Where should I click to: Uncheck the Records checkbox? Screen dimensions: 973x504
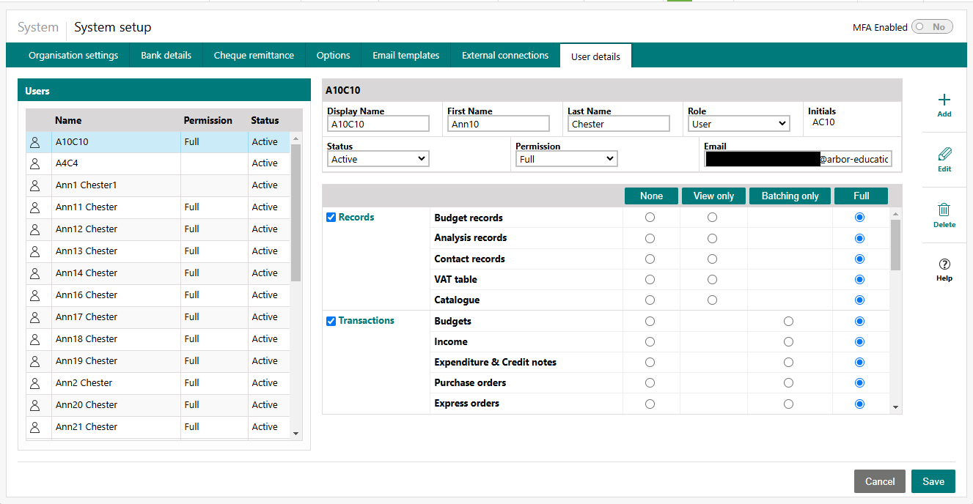point(331,218)
